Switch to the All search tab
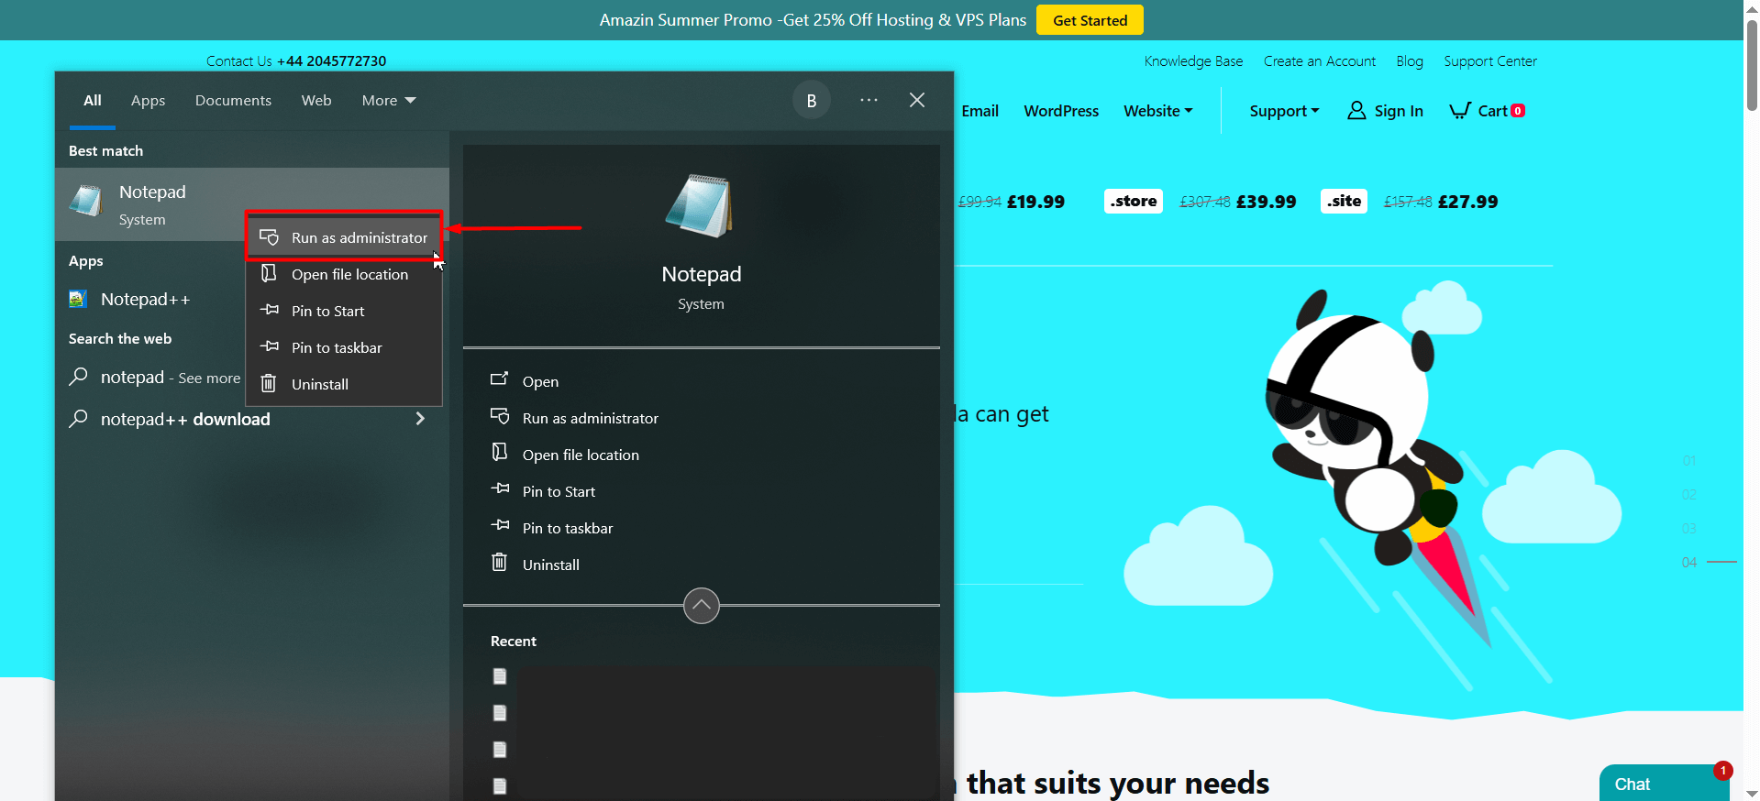Screen dimensions: 1760x801 pyautogui.click(x=93, y=101)
